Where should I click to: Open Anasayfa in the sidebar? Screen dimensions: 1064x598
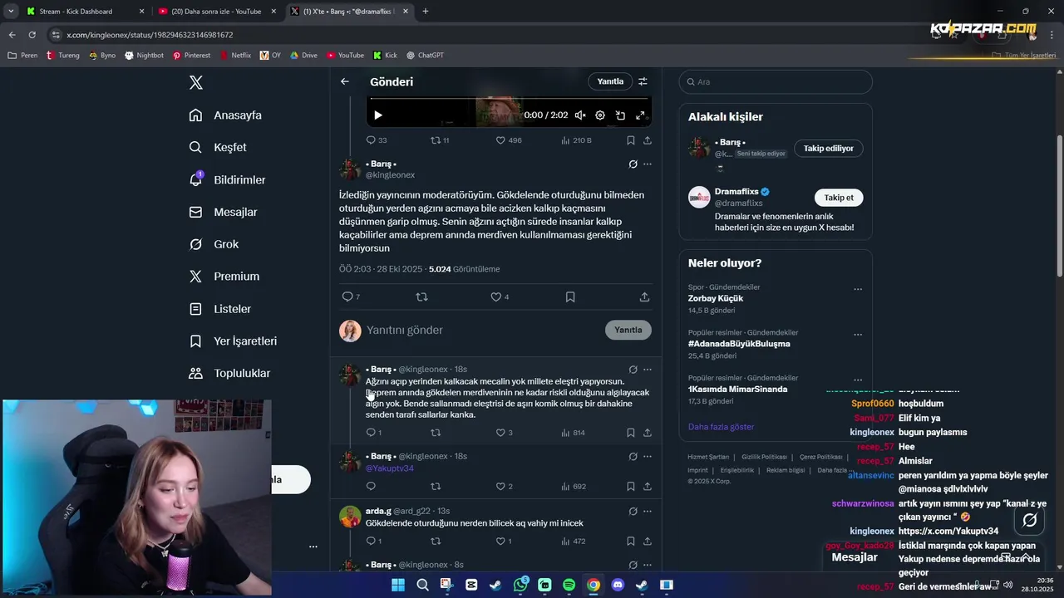click(225, 115)
